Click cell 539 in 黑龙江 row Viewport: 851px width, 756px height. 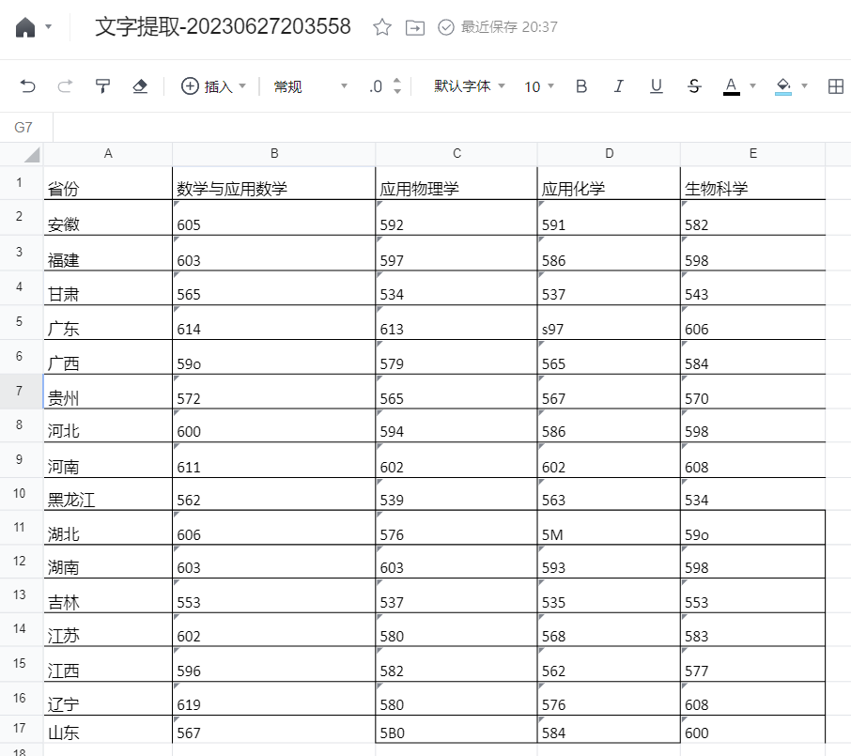coord(456,494)
